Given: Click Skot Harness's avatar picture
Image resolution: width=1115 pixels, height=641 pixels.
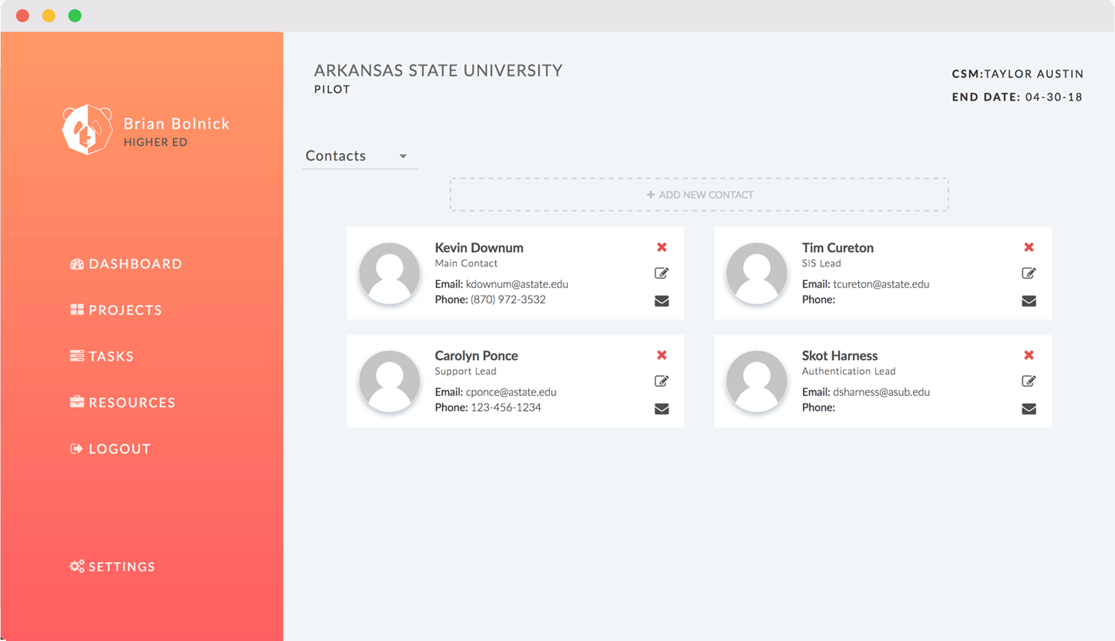Looking at the screenshot, I should coord(757,381).
